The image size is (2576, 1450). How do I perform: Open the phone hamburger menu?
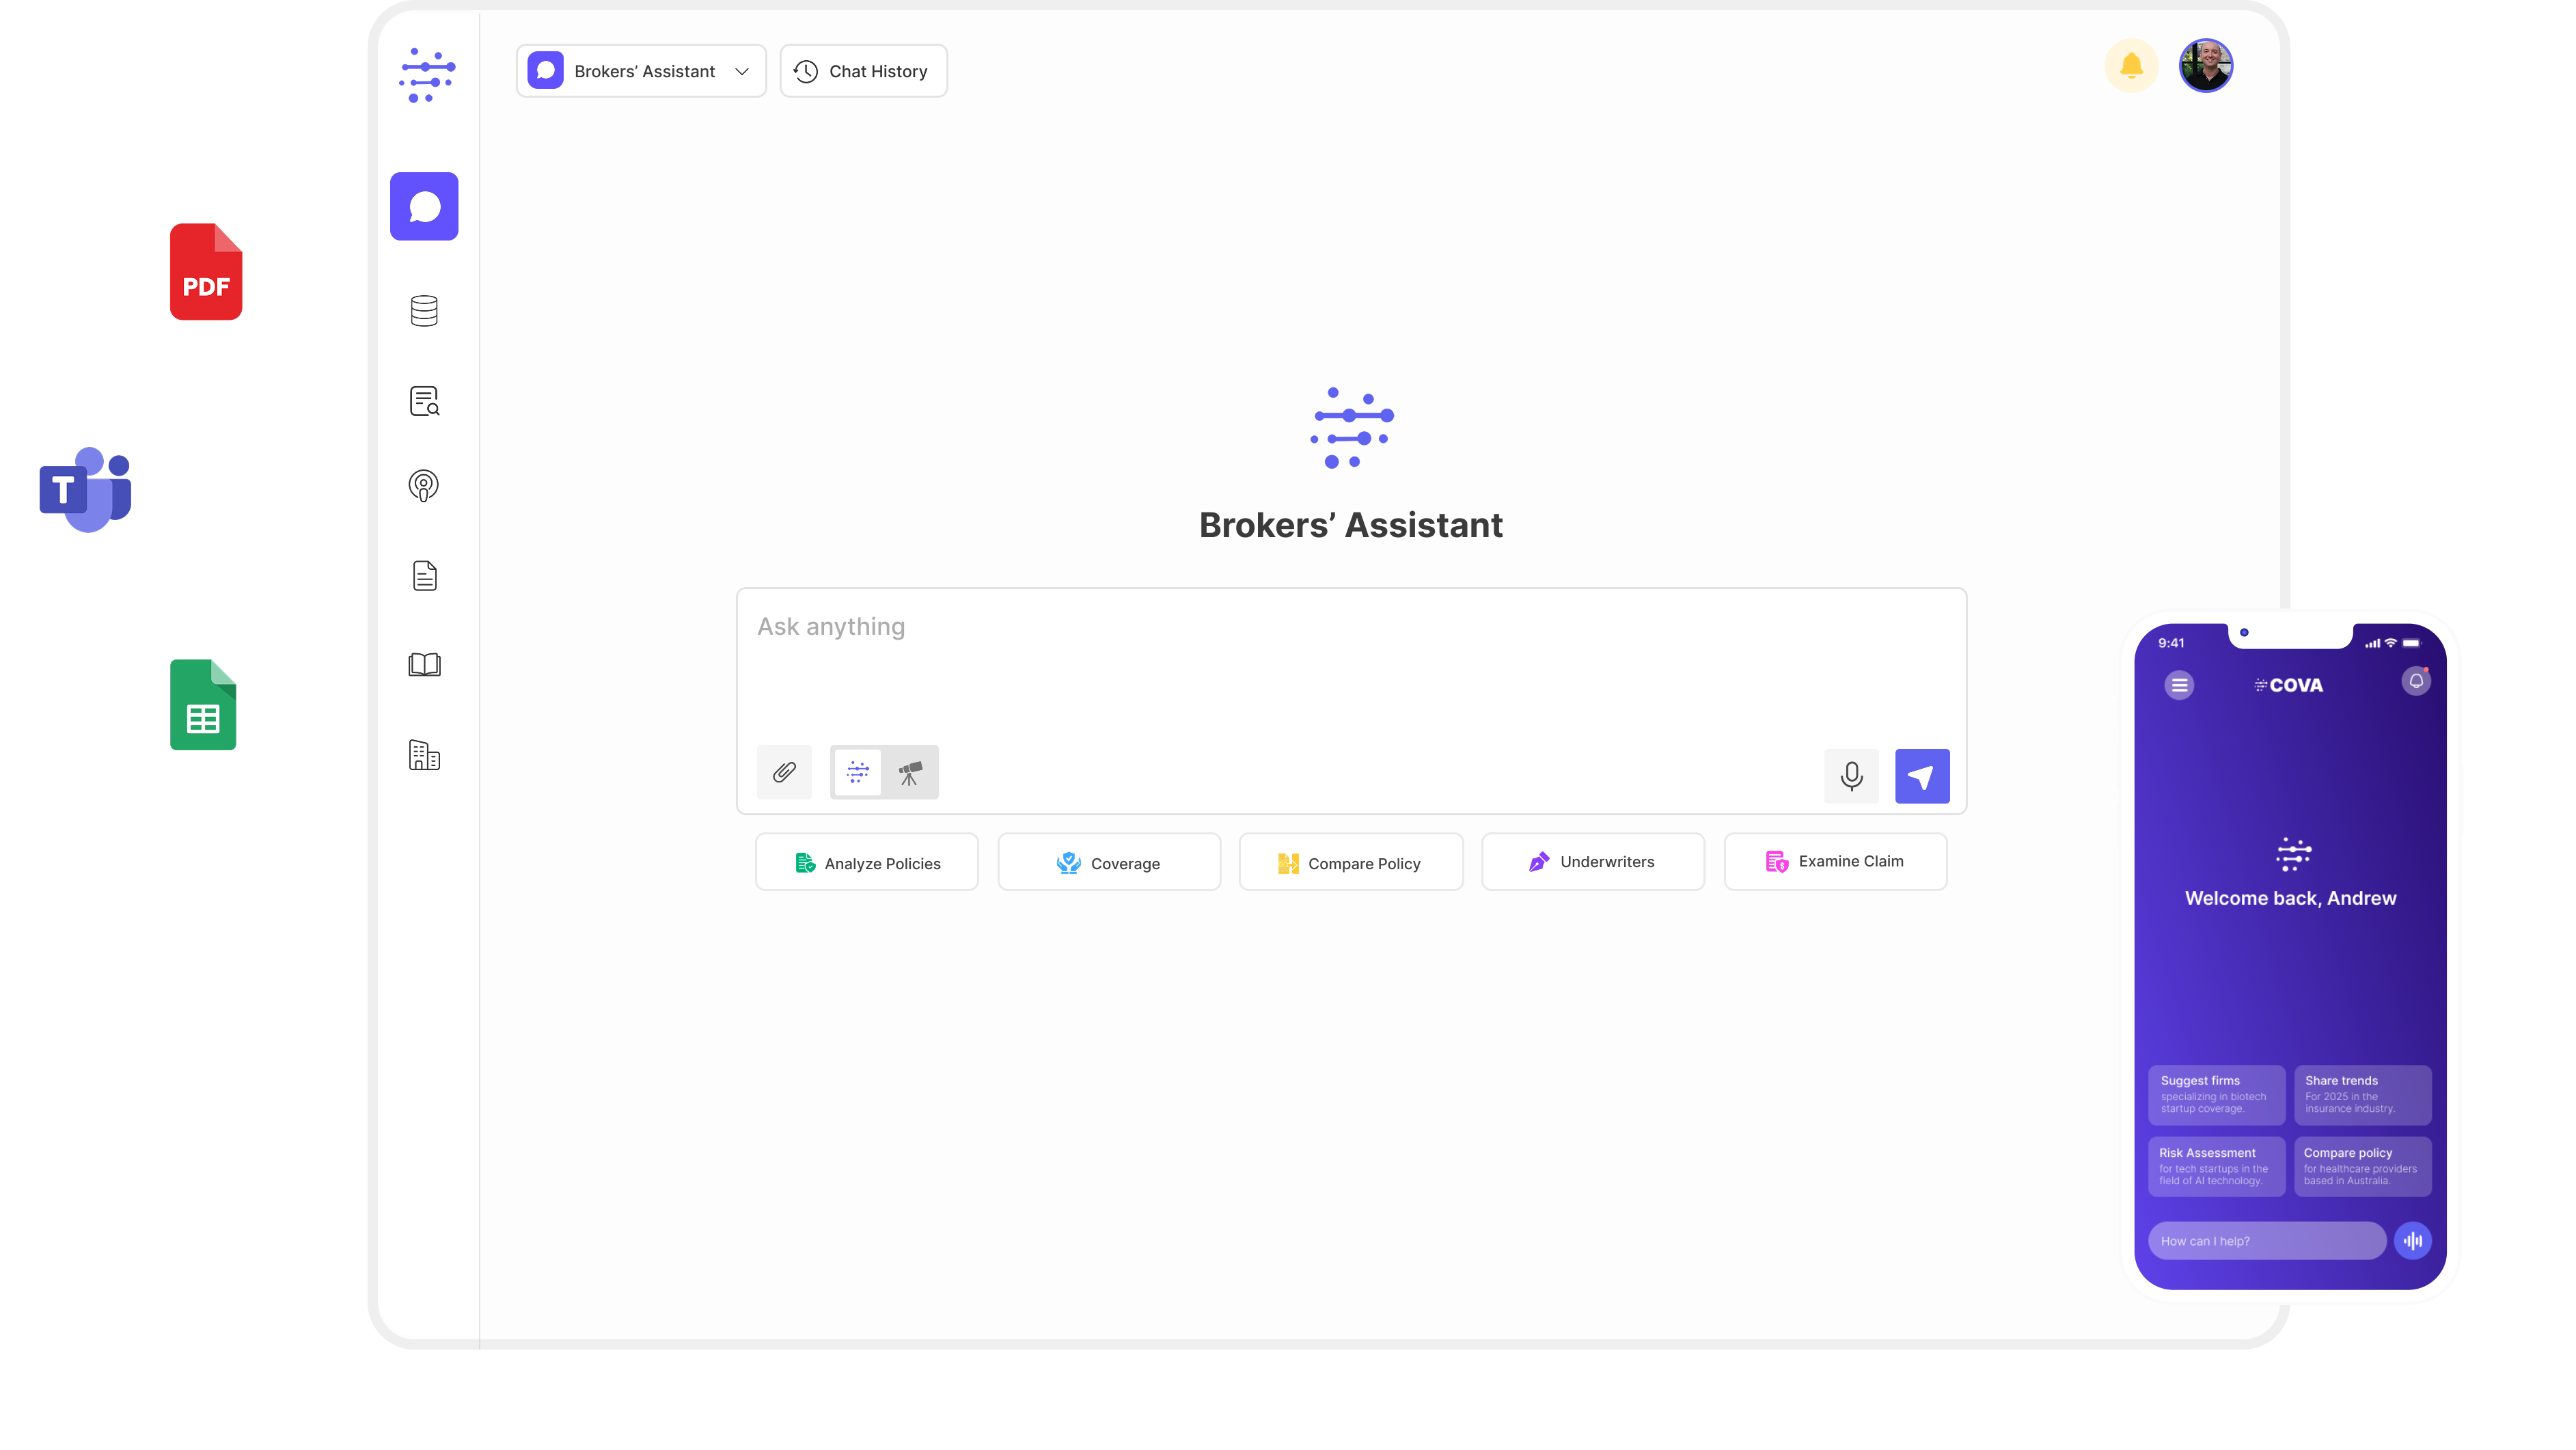pos(2179,685)
